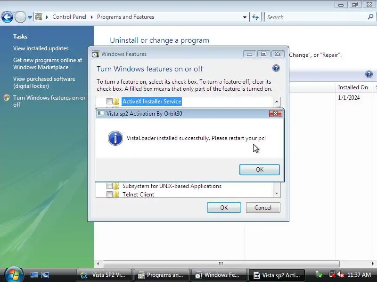Click the blue information icon in the message dialog
This screenshot has width=377, height=282.
pyautogui.click(x=115, y=138)
